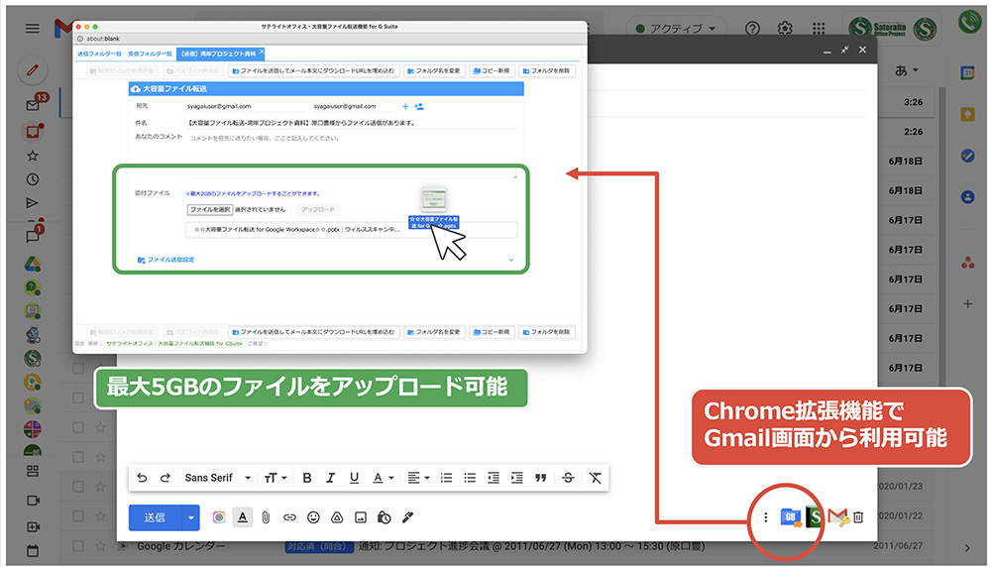The image size is (991, 567).
Task: Apply underline formatting
Action: coord(354,478)
